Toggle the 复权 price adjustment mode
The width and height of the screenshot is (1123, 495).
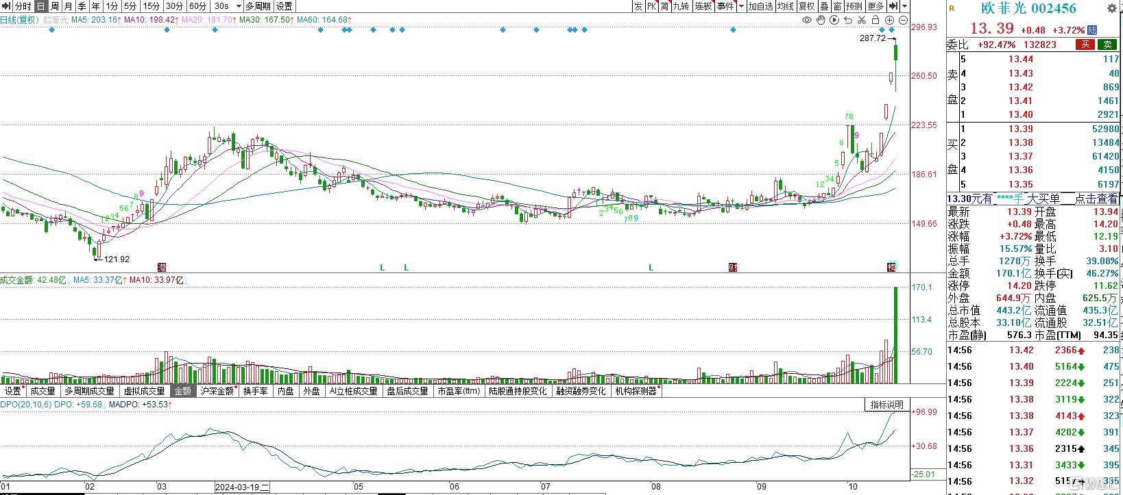pyautogui.click(x=806, y=6)
